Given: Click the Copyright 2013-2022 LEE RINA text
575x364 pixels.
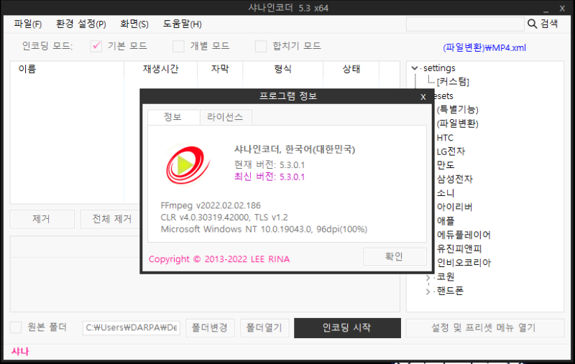Looking at the screenshot, I should tap(219, 259).
